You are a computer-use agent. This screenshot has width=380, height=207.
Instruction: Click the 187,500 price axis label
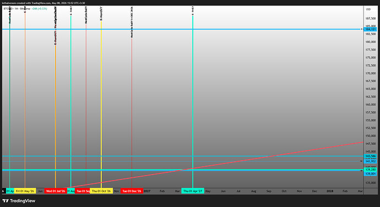370,18
